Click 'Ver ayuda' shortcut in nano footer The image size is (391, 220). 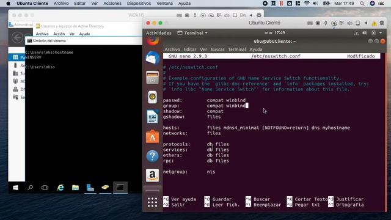point(180,199)
